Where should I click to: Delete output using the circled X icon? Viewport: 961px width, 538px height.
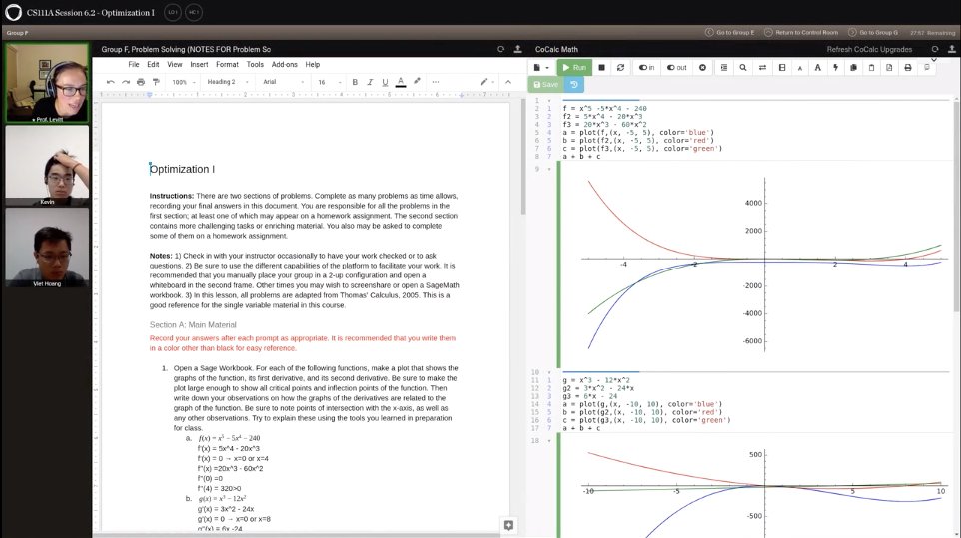(702, 67)
